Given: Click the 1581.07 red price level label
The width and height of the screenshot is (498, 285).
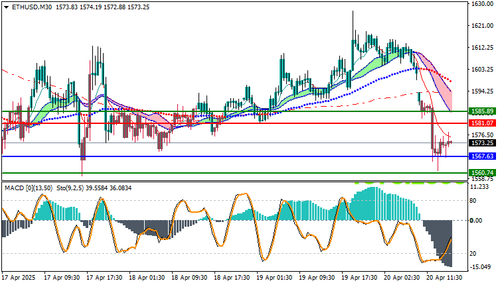Looking at the screenshot, I should coord(483,123).
